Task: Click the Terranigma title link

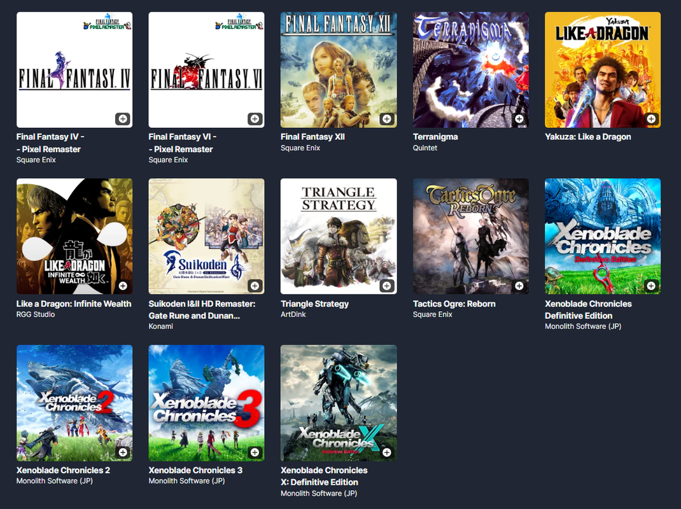Action: [x=435, y=137]
